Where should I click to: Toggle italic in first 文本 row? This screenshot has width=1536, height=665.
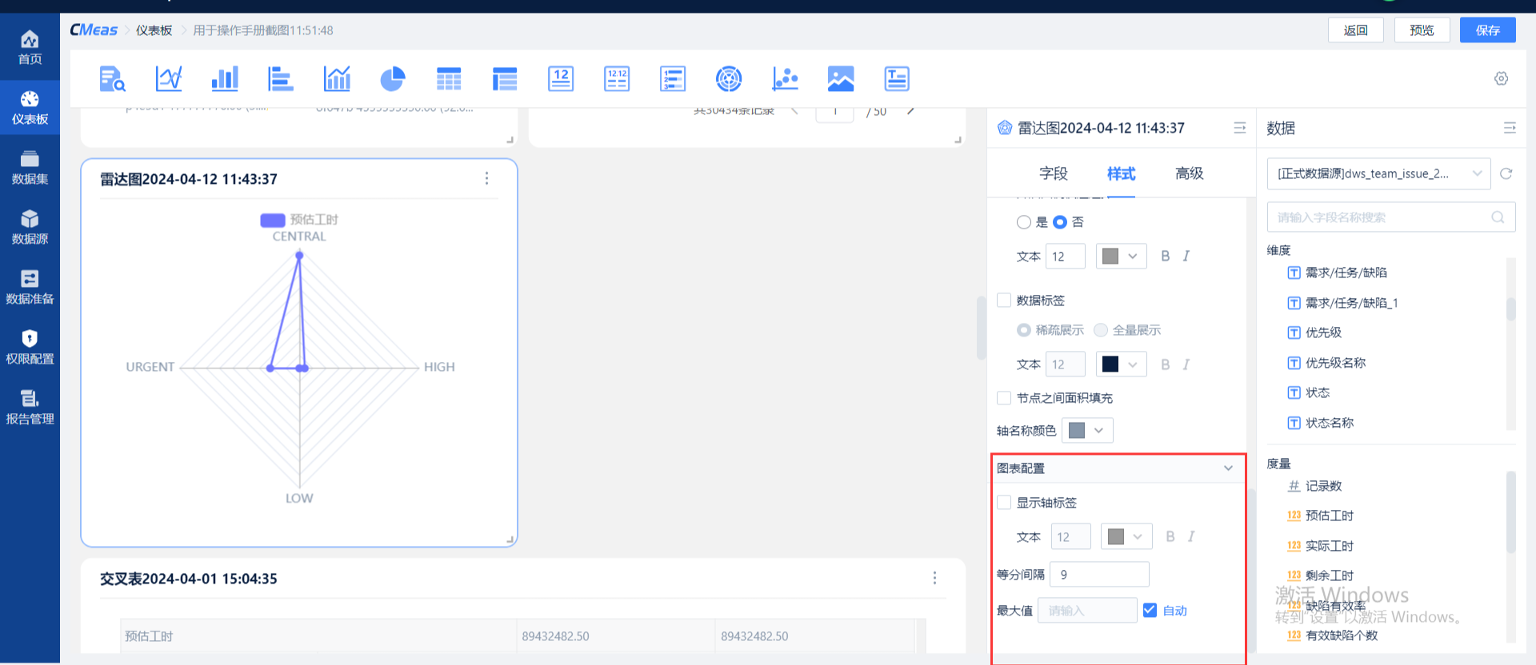(x=1186, y=256)
